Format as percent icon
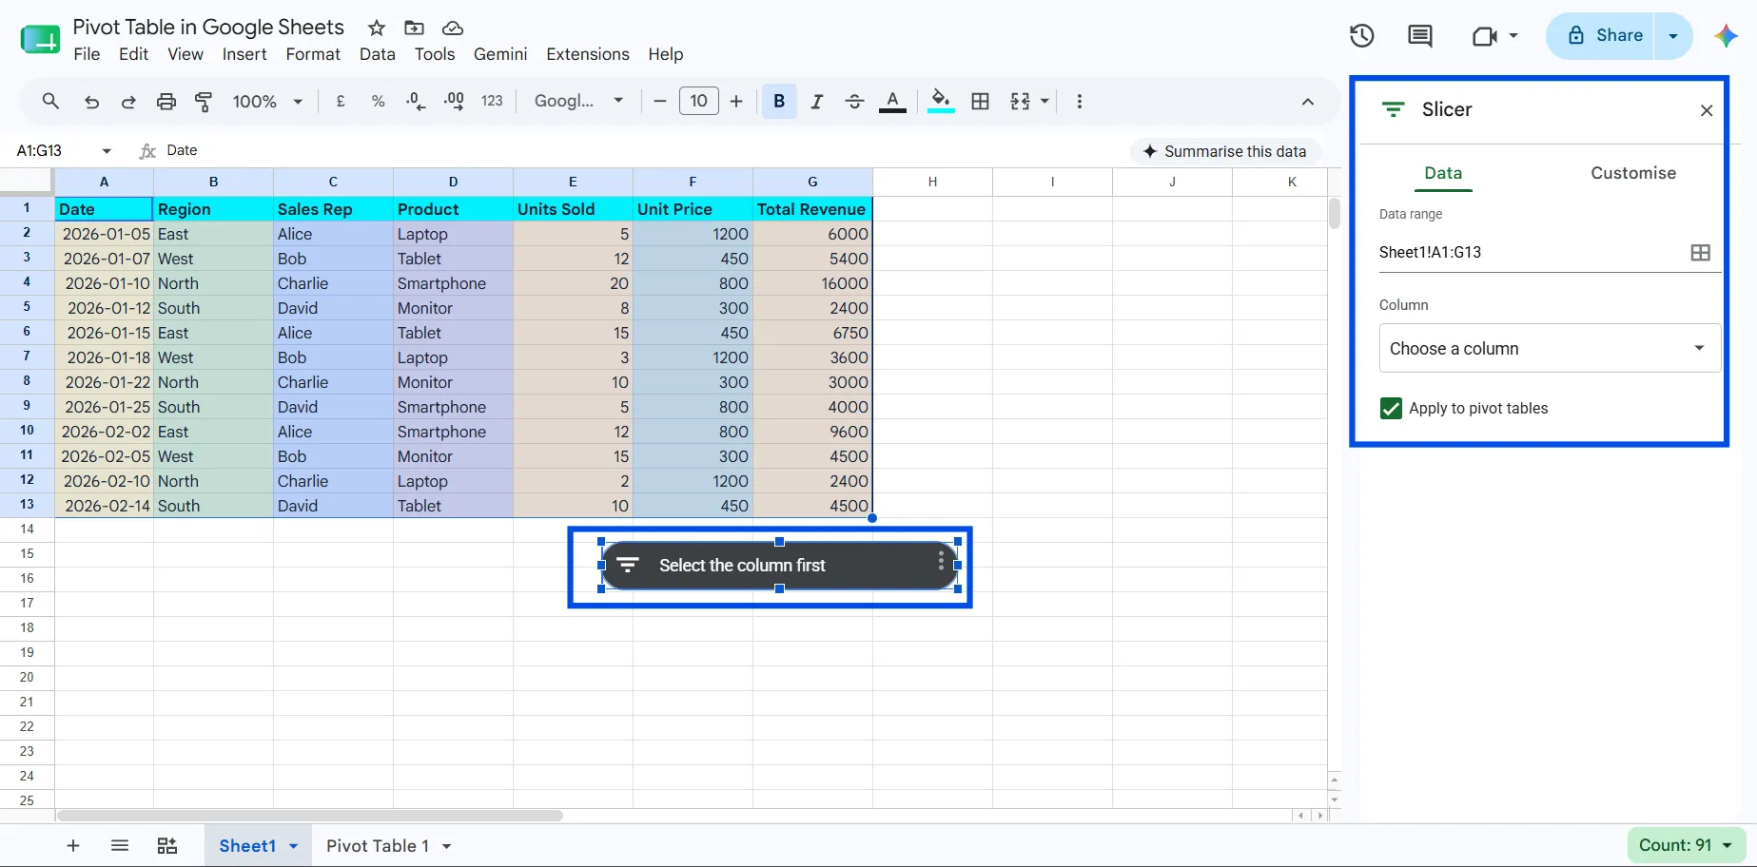1757x867 pixels. [378, 101]
